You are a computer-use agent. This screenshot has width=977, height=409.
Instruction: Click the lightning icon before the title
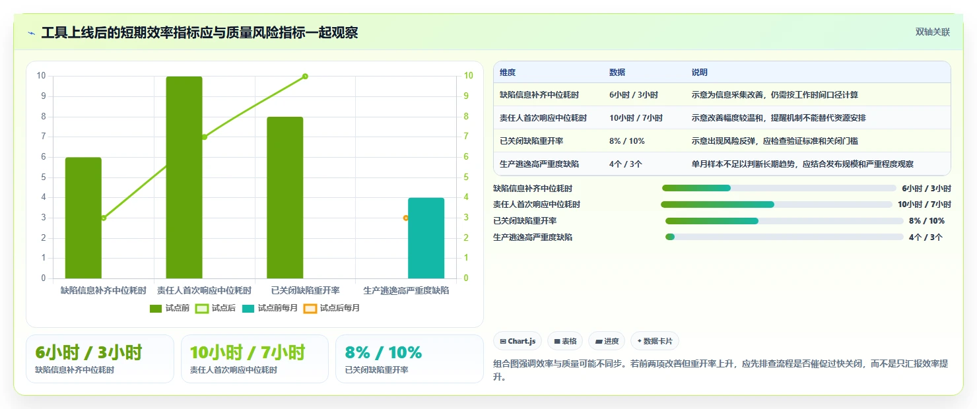(x=32, y=33)
